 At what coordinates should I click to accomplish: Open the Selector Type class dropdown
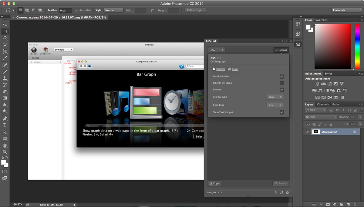tap(275, 97)
